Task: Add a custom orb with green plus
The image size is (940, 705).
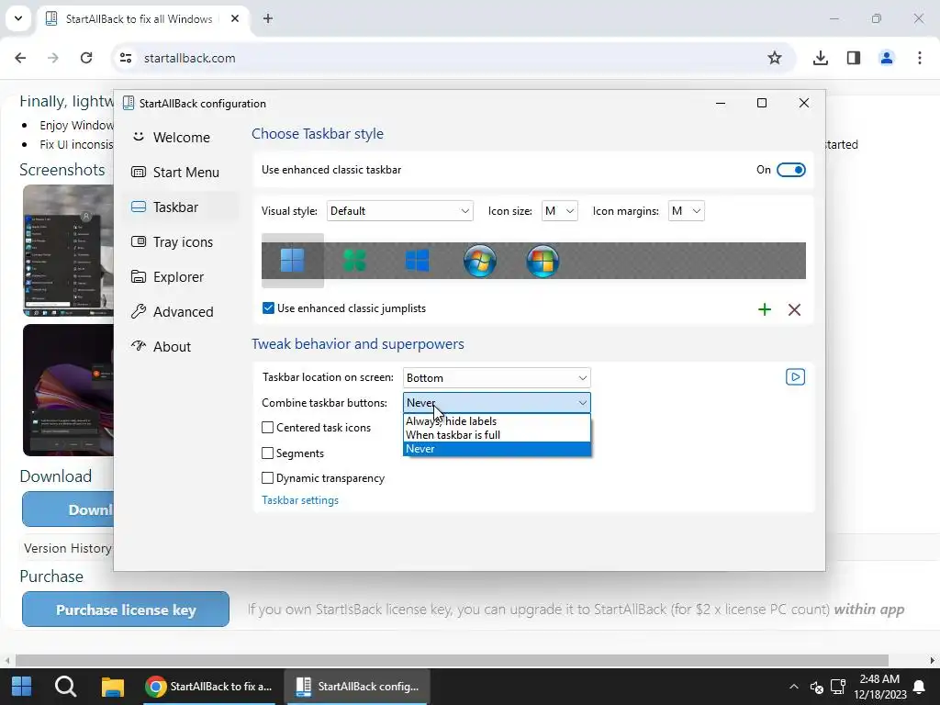Action: (765, 309)
